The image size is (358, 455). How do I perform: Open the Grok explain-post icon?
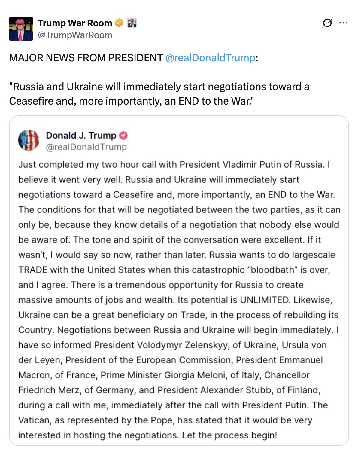pos(327,23)
